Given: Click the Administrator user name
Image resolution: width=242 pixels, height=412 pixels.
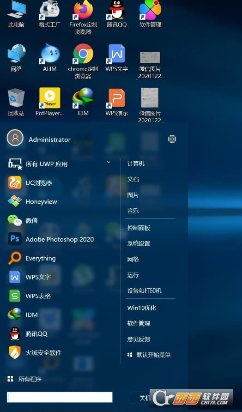Looking at the screenshot, I should [x=49, y=139].
